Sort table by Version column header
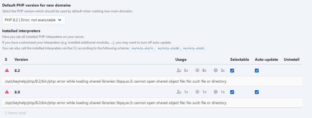312x118 pixels. [x=21, y=59]
